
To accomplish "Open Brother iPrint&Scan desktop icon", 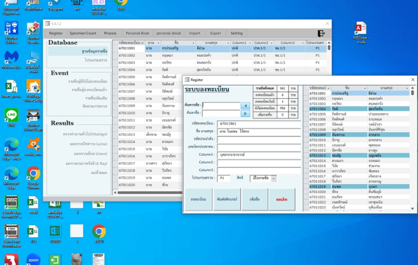I will [x=34, y=120].
